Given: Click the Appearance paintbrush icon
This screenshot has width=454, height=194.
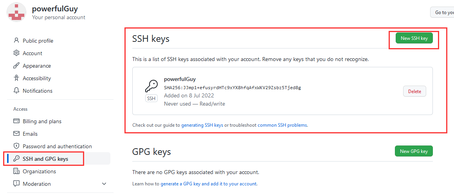Looking at the screenshot, I should click(x=16, y=66).
